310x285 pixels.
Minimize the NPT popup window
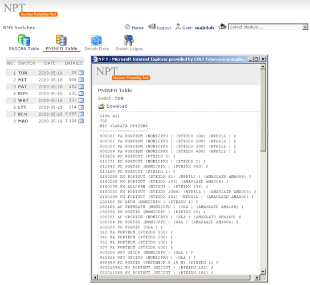click(x=251, y=59)
